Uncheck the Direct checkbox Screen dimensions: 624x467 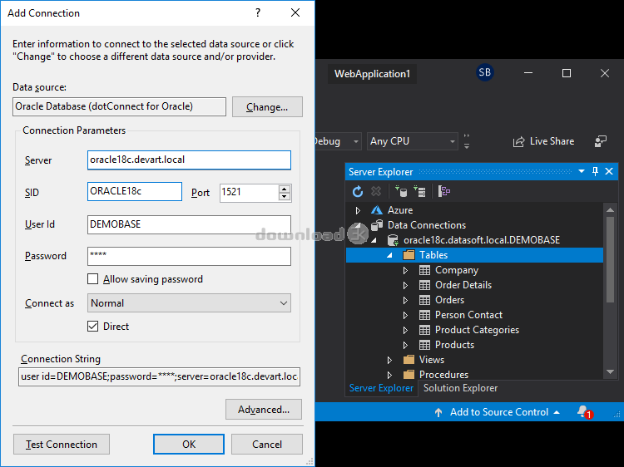tap(92, 327)
